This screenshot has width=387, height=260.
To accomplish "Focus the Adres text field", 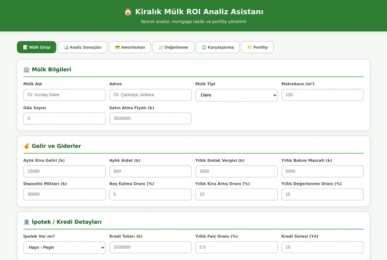I will (x=150, y=95).
